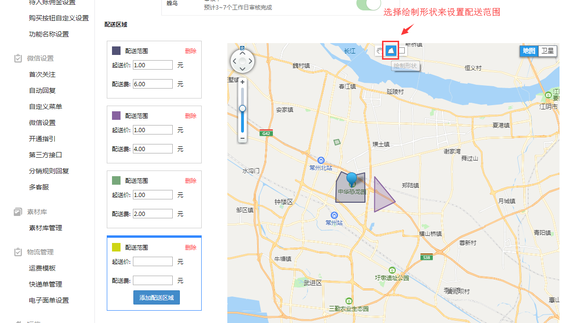Open 微信设置 section header in sidebar
Viewport: 569px width, 323px height.
(40, 58)
